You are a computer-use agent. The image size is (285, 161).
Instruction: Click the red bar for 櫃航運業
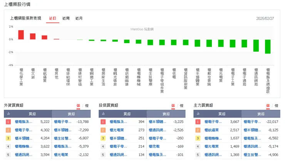45,37
